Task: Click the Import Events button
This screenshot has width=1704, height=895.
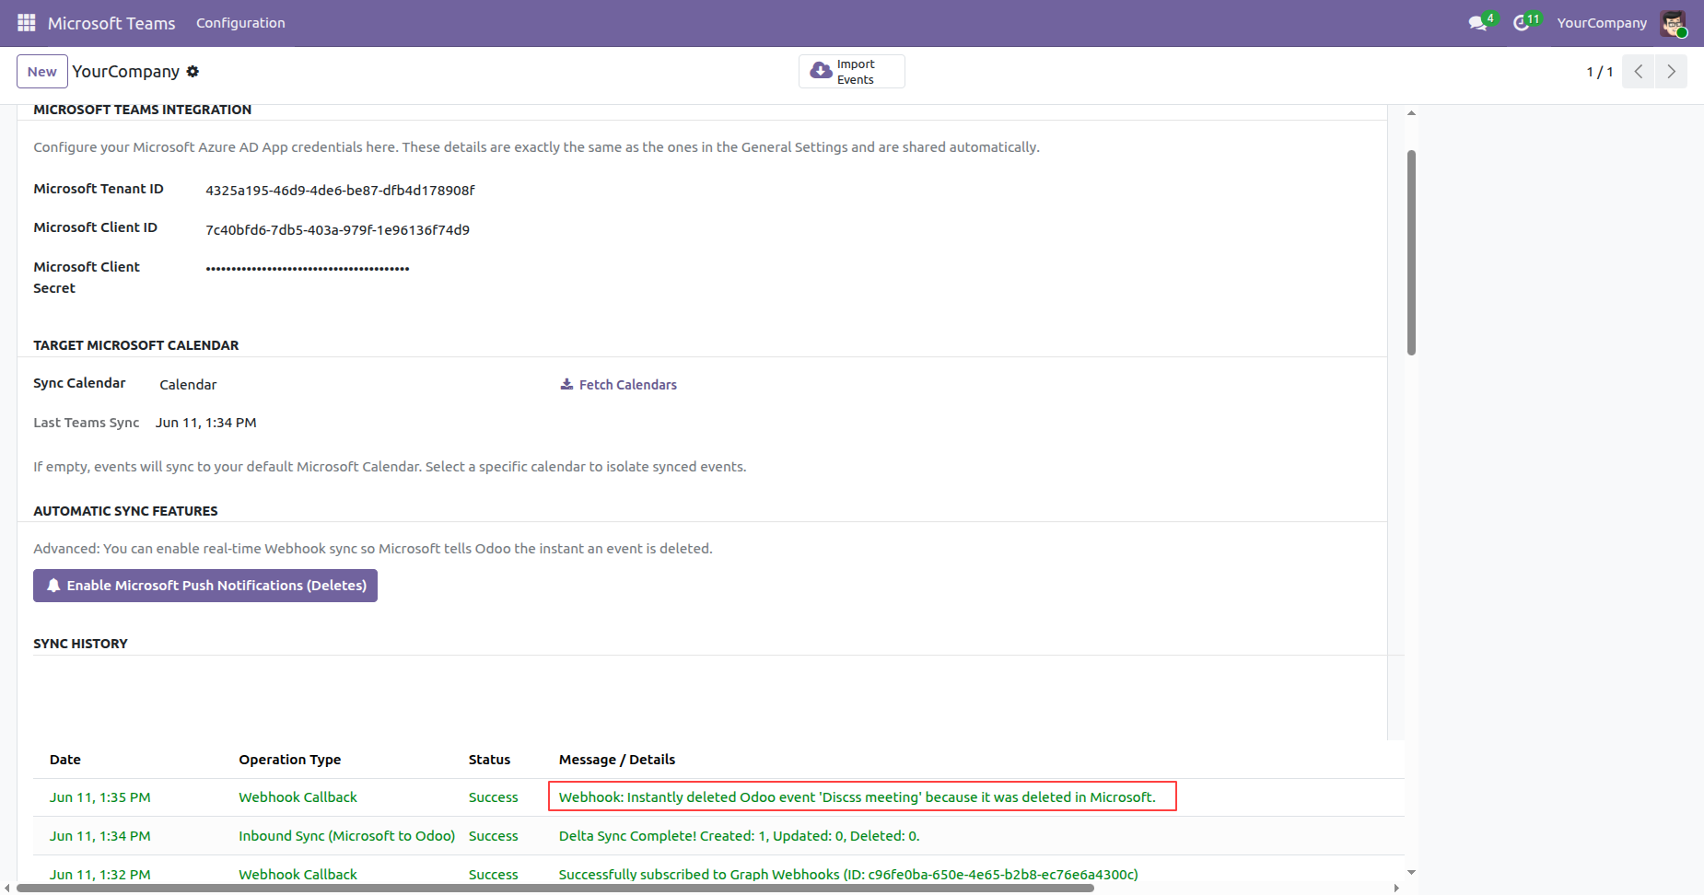Action: tap(852, 72)
